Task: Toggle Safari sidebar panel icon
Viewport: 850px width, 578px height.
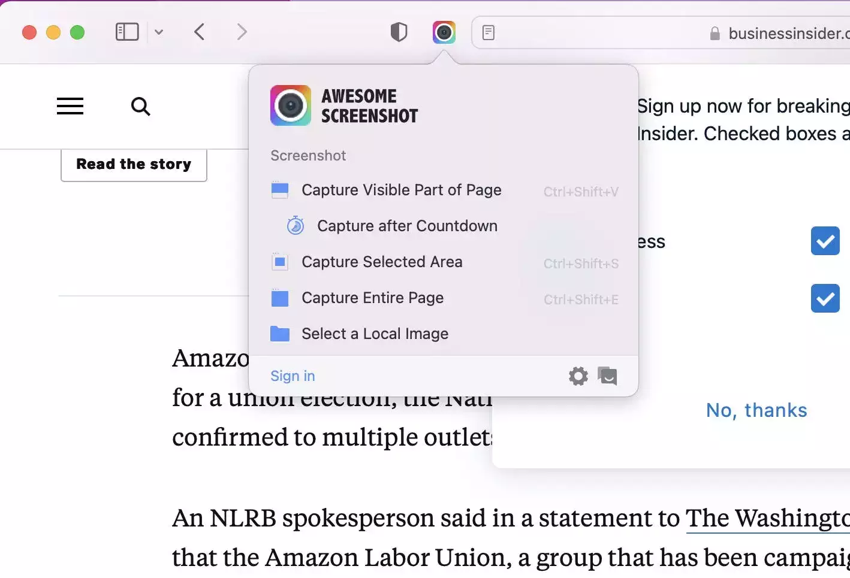Action: 127,32
